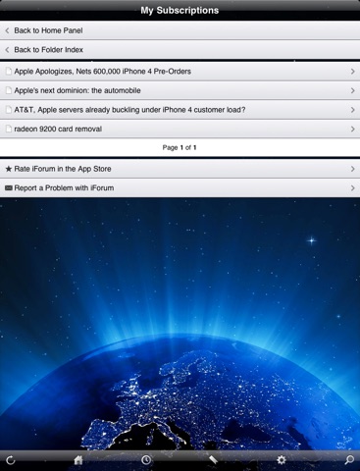Click document icon of AT&T thread
The image size is (360, 471).
click(x=9, y=110)
